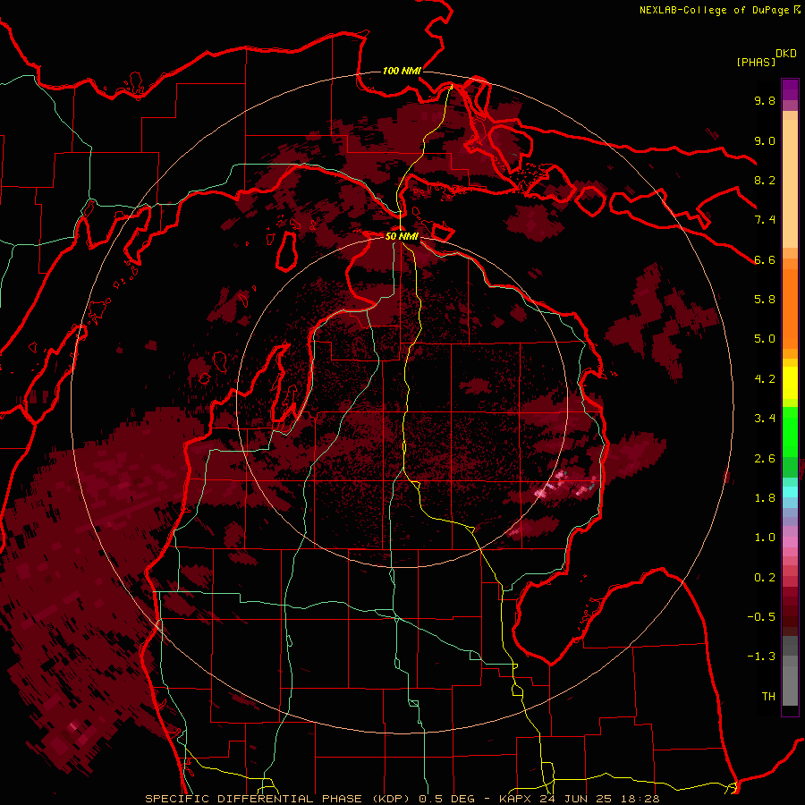Click the purple top band of color scale
The height and width of the screenshot is (805, 805).
coord(790,89)
